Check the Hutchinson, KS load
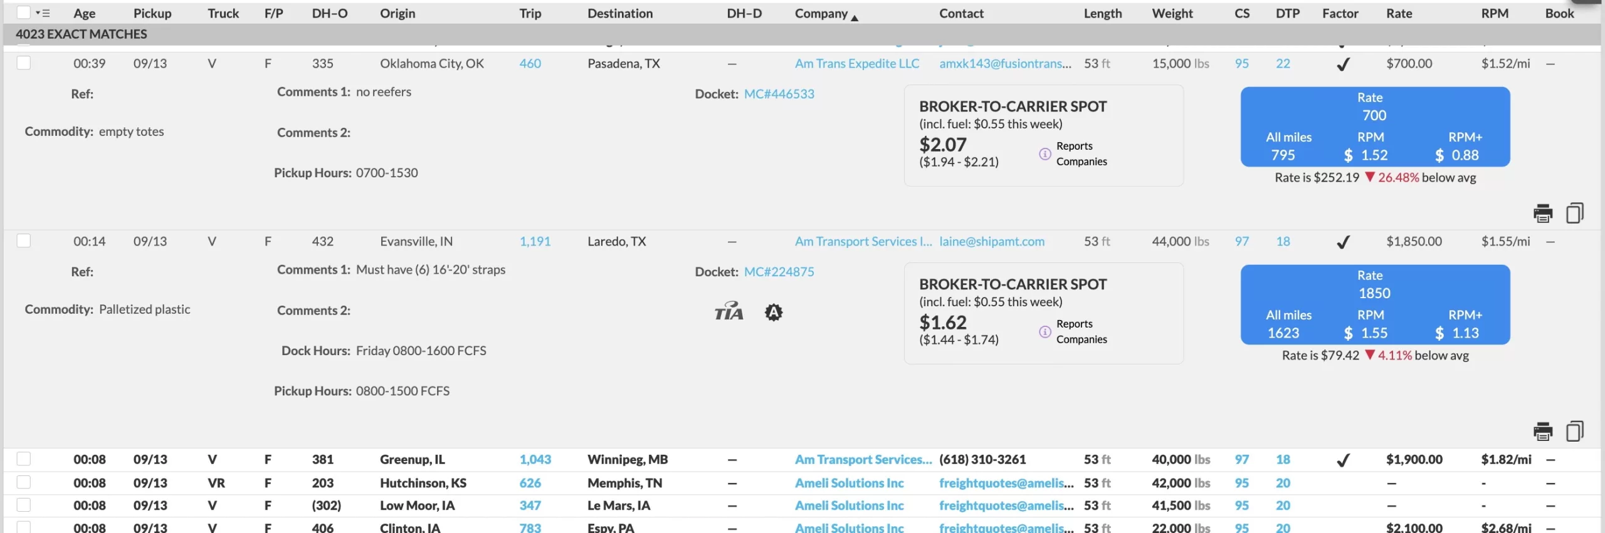 [x=23, y=482]
